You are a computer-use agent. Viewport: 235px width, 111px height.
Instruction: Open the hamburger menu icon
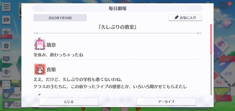click(x=6, y=7)
